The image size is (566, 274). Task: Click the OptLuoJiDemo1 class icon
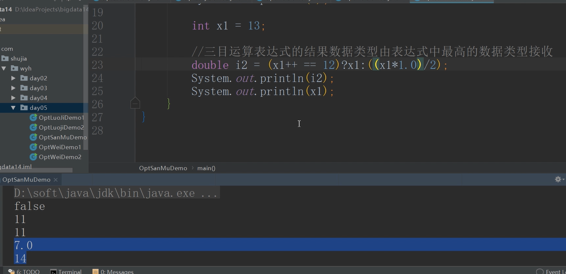(33, 117)
